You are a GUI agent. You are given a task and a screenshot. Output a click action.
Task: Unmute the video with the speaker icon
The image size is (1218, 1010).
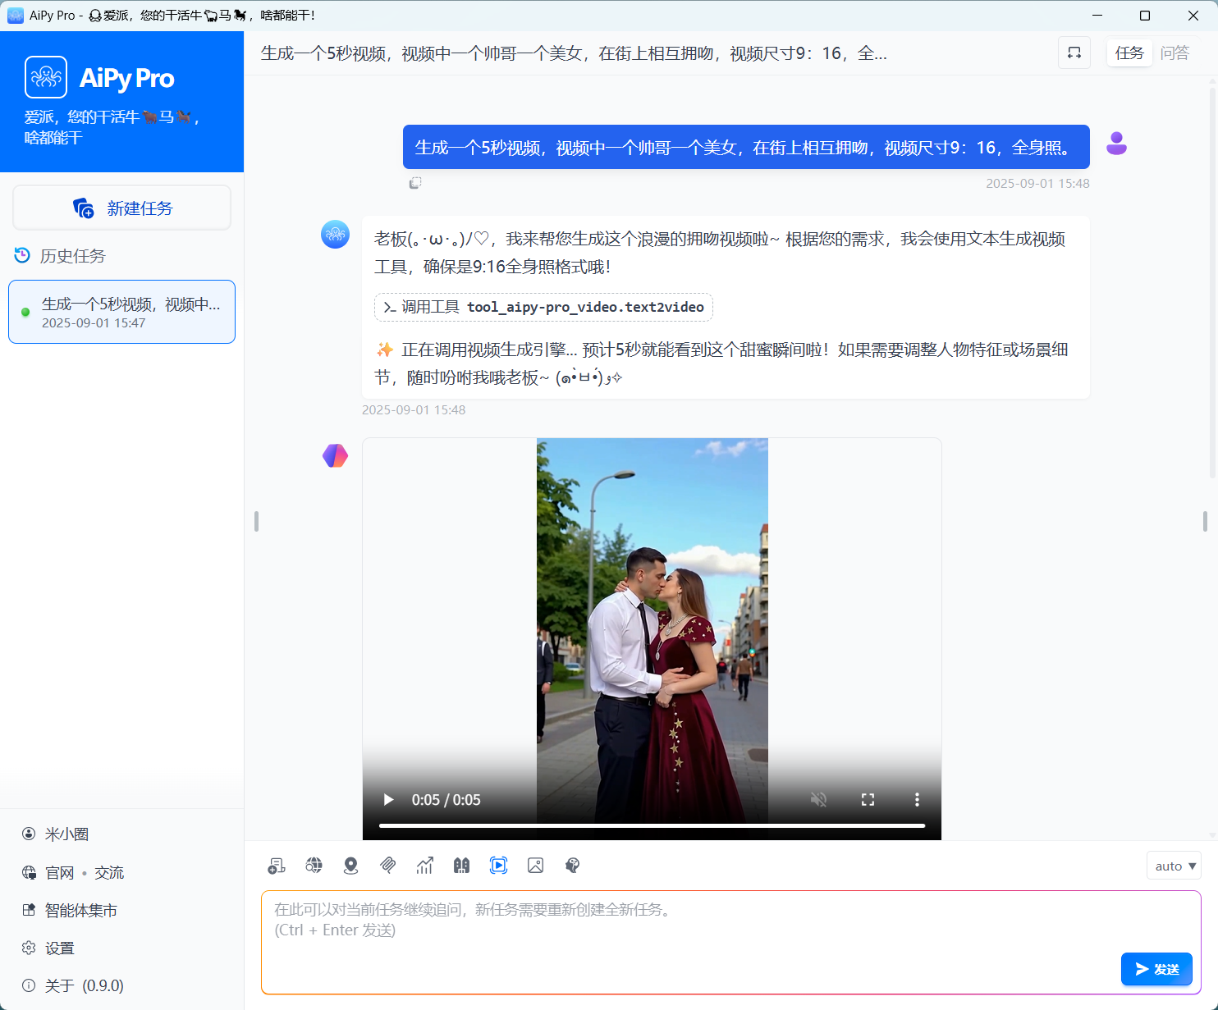818,800
